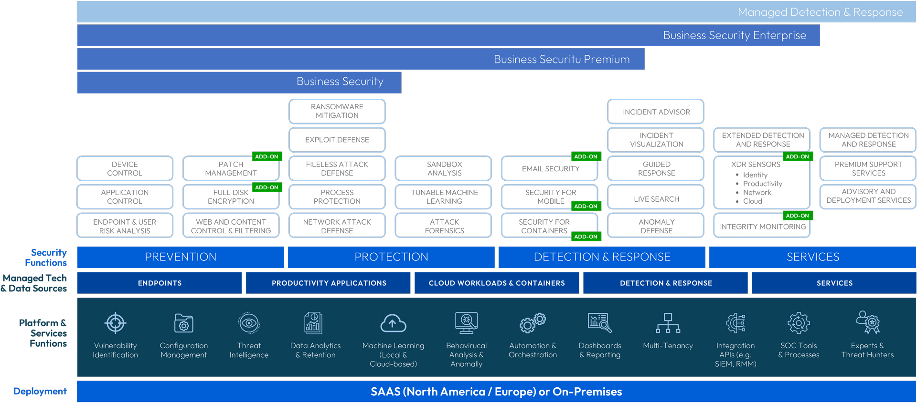This screenshot has height=403, width=917.
Task: Click the Managed Detection and Response box
Action: click(x=868, y=140)
